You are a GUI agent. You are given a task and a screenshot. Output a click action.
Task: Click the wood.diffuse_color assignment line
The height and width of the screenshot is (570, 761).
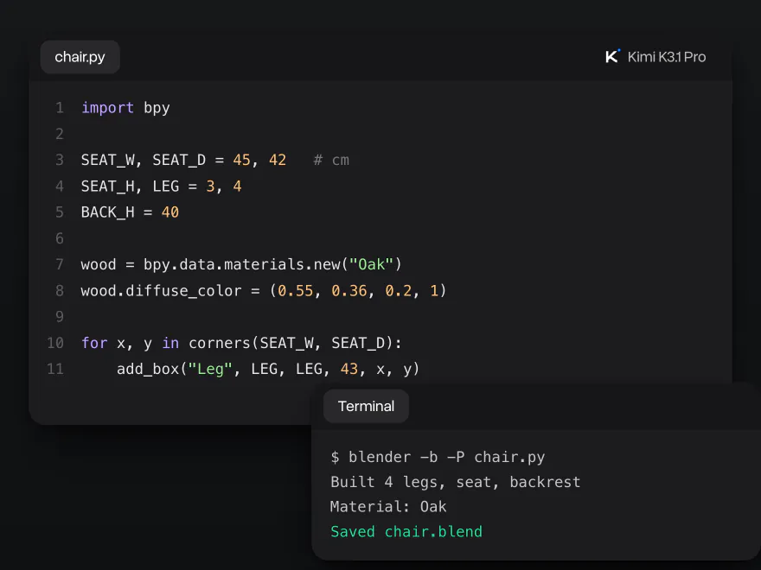(x=264, y=291)
